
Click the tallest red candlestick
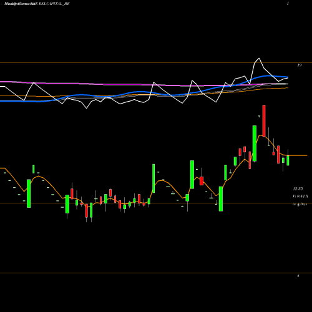point(264,121)
